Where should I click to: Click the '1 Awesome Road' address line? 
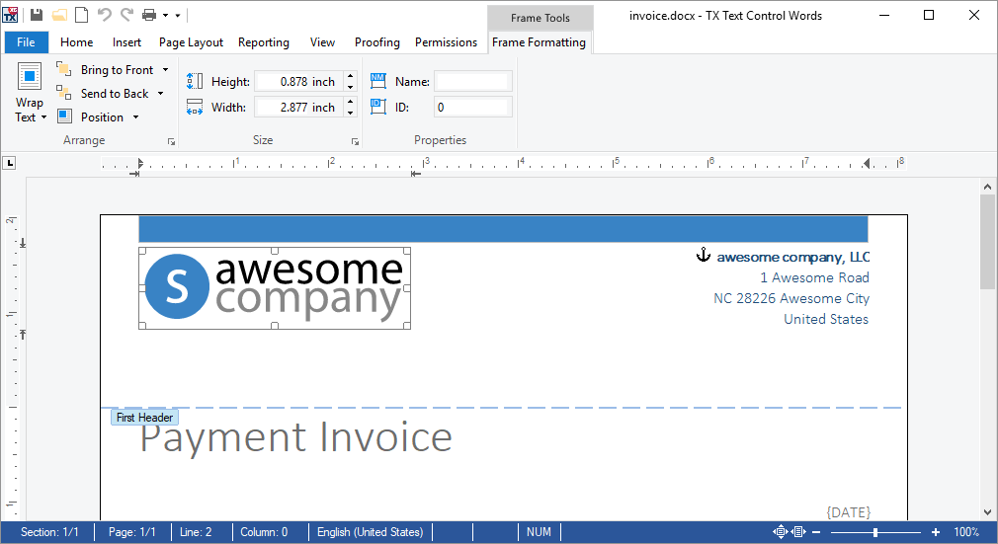pyautogui.click(x=814, y=278)
